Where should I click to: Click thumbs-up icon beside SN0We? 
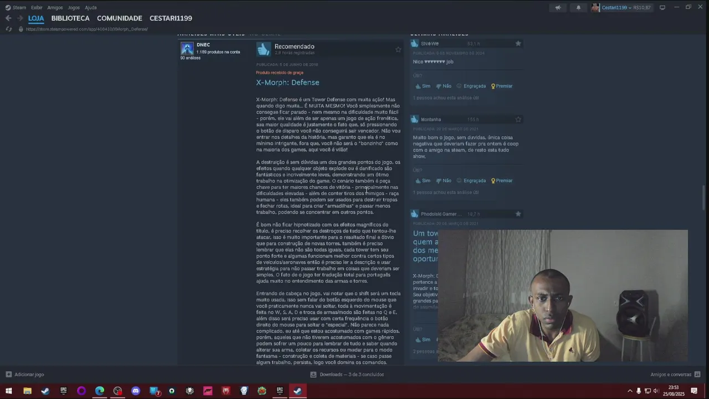click(414, 43)
